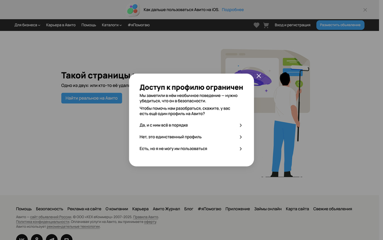
Task: Open the Odnoklassniki social icon in footer
Action: 37,238
